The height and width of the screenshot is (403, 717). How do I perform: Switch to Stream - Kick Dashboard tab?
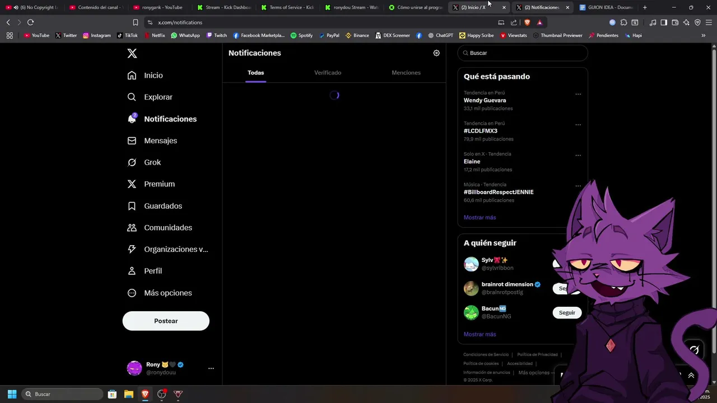point(224,7)
